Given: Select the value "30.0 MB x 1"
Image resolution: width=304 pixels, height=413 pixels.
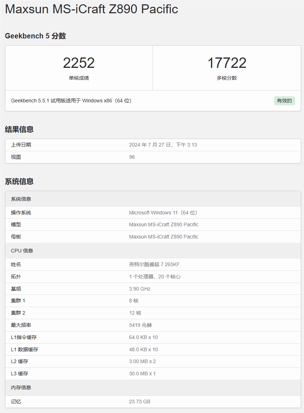Looking at the screenshot, I should point(142,373).
